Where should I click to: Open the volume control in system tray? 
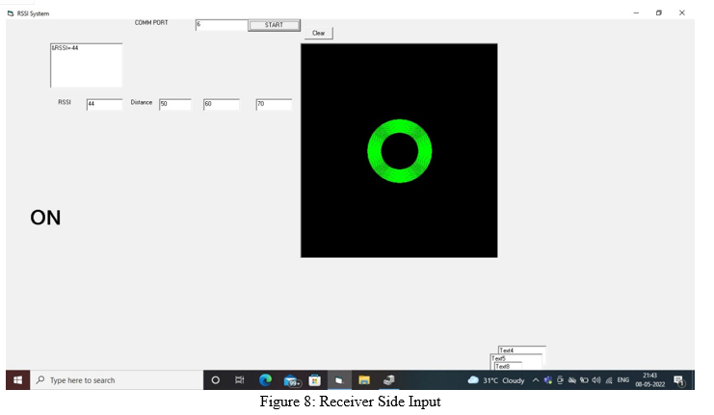point(596,380)
